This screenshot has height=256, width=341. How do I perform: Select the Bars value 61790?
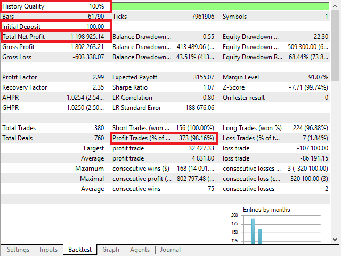tap(96, 17)
